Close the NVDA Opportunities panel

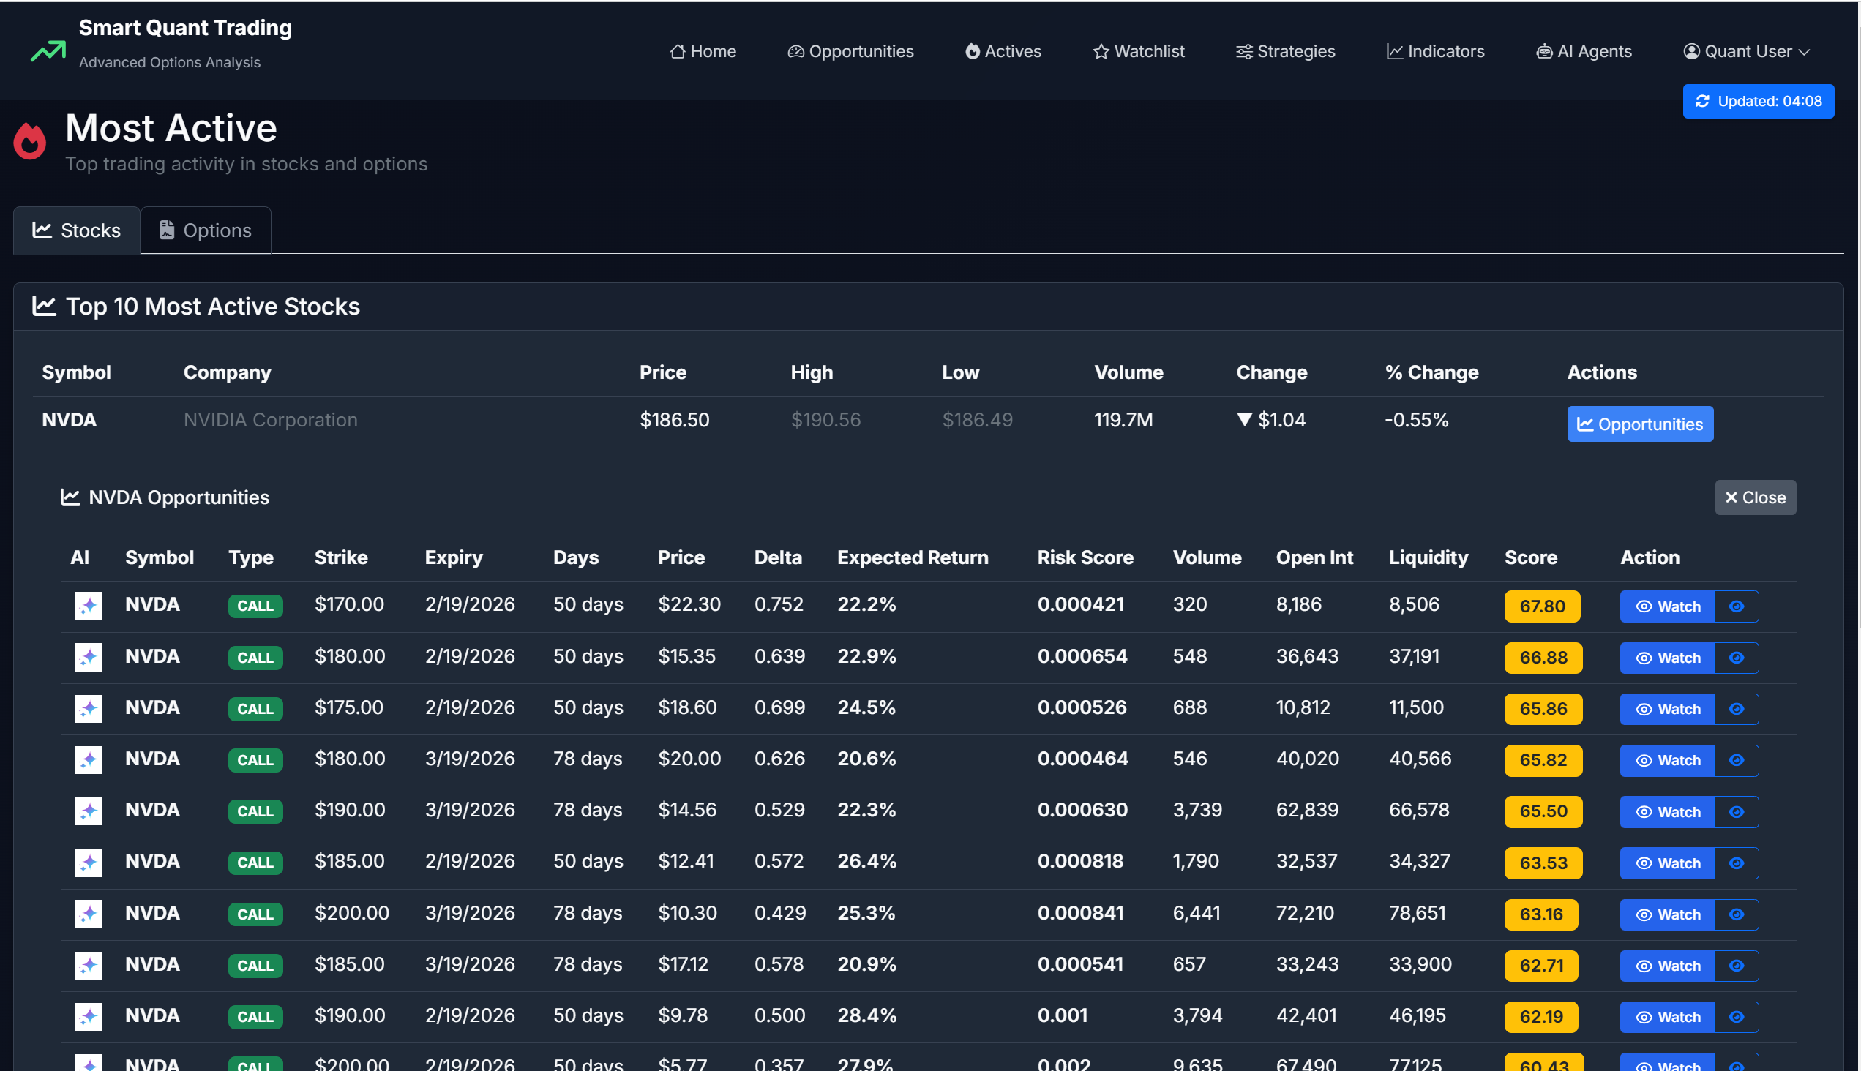coord(1755,497)
